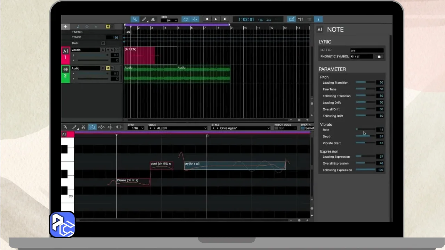Toggle the phonetic symbol lock

click(379, 57)
